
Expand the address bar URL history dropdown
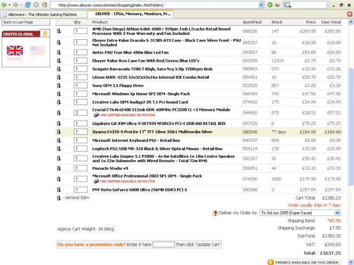(261, 5)
